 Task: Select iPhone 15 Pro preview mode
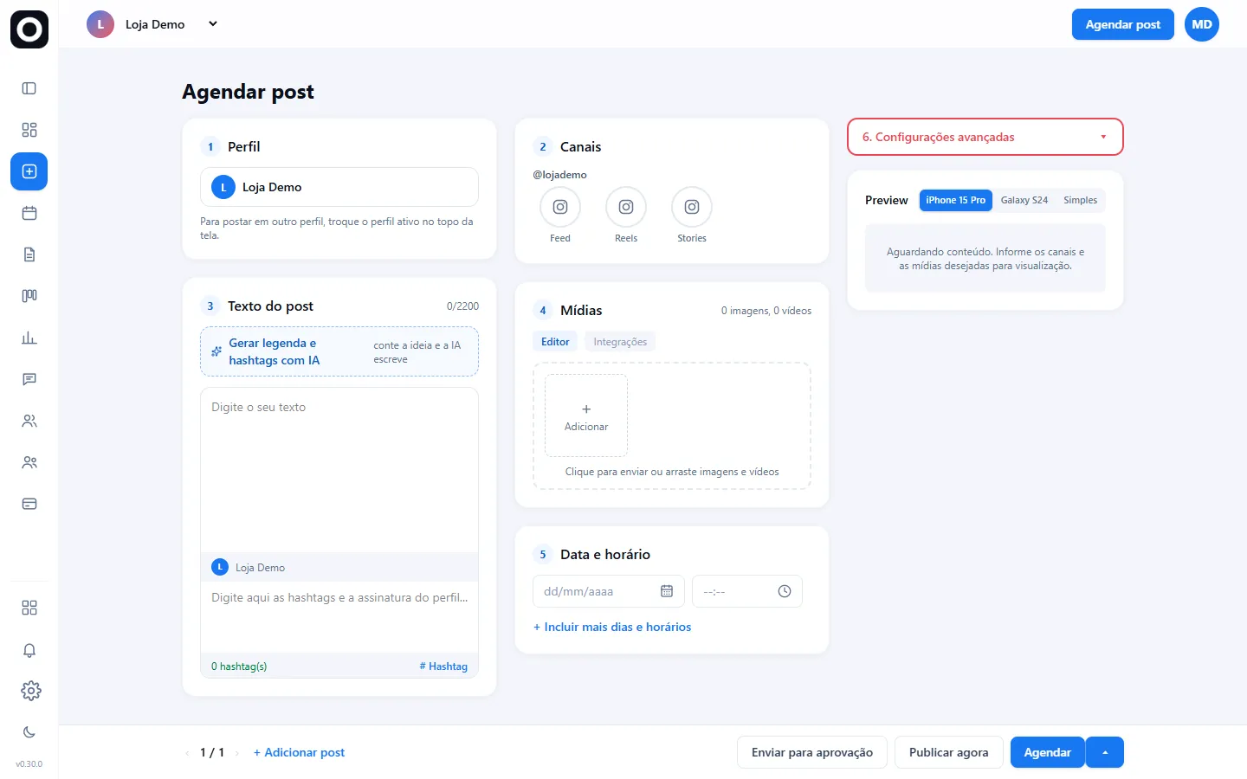[x=956, y=200]
